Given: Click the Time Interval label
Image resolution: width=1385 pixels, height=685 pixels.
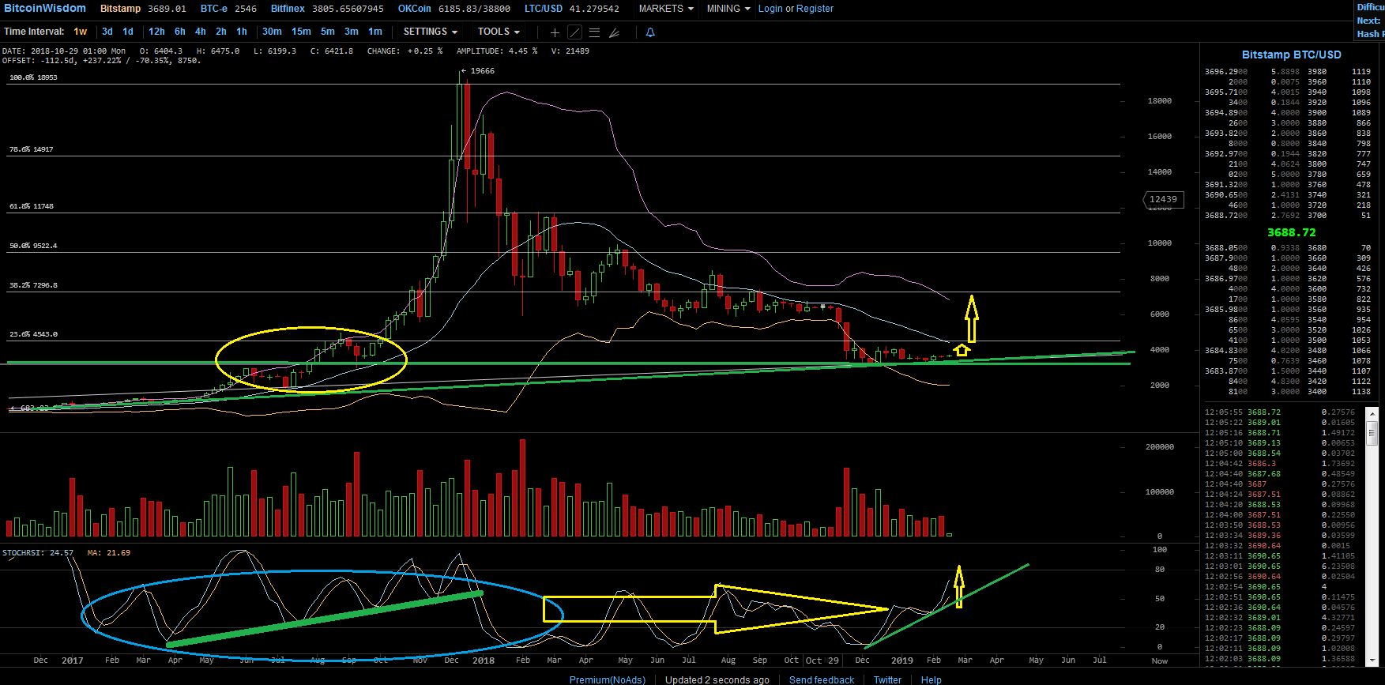Looking at the screenshot, I should 34,32.
